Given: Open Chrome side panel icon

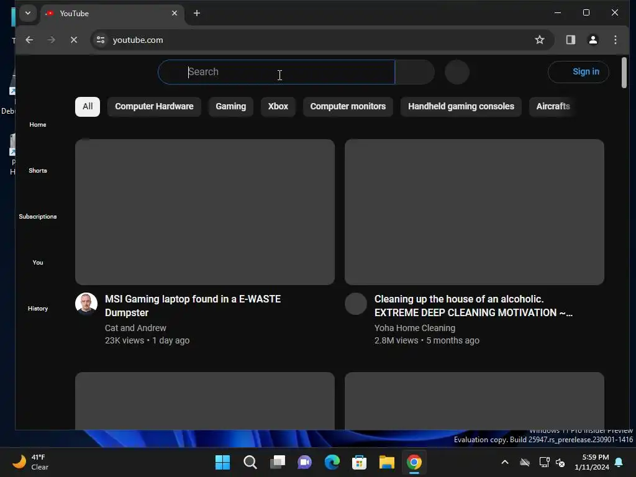Looking at the screenshot, I should [x=571, y=40].
